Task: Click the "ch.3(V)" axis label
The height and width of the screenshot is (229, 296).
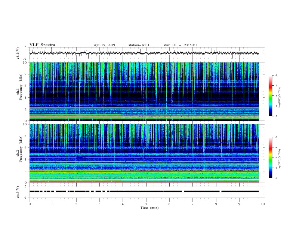Action: pyautogui.click(x=18, y=192)
